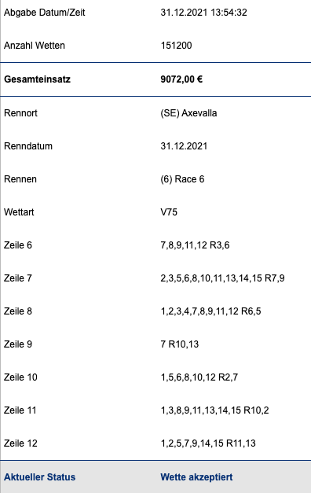Select the Zeile 10 selection ending R2,7
This screenshot has width=311, height=493.
pyautogui.click(x=199, y=377)
